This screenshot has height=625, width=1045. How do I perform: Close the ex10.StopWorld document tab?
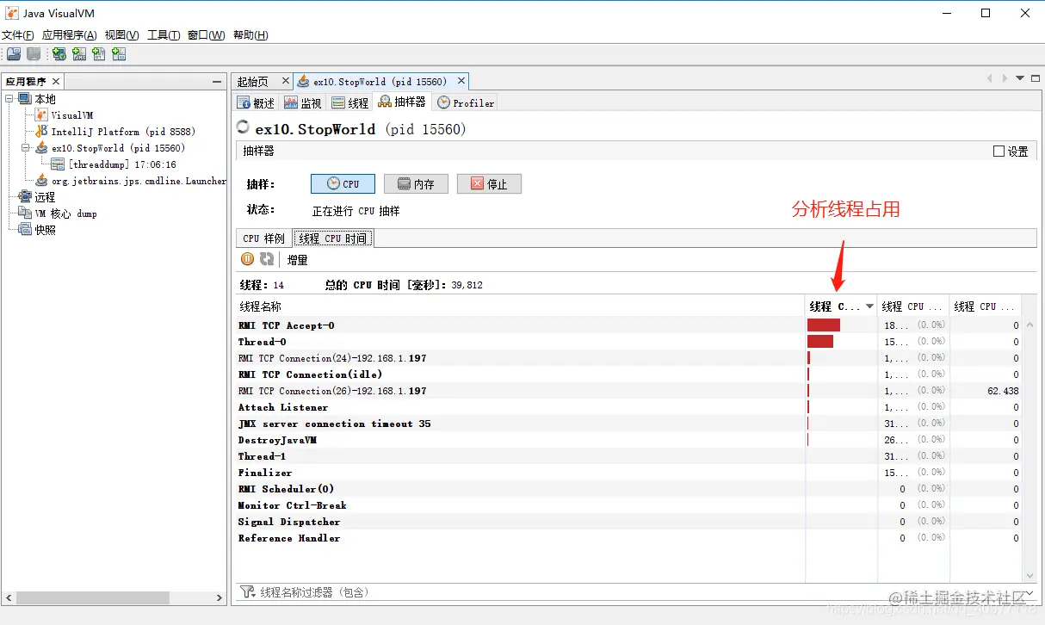coord(461,82)
